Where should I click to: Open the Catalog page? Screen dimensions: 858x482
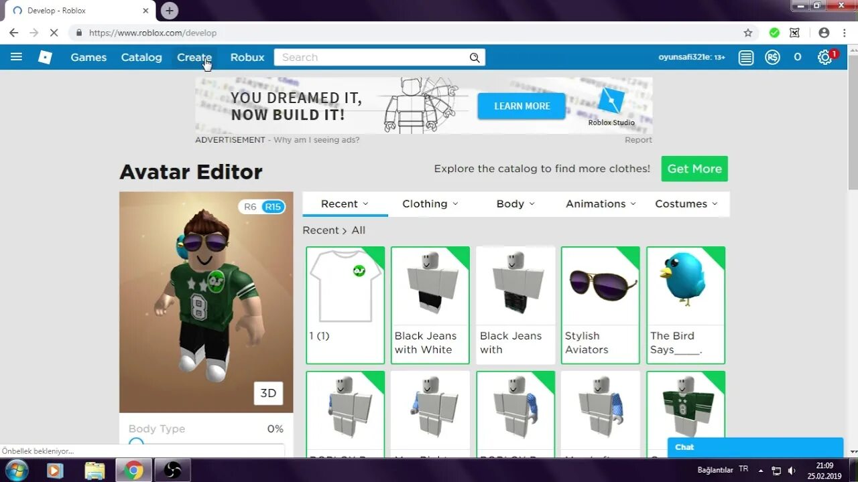(x=141, y=58)
